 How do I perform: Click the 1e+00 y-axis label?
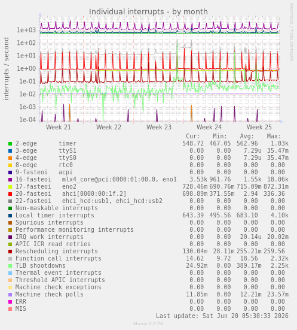pyautogui.click(x=26, y=69)
